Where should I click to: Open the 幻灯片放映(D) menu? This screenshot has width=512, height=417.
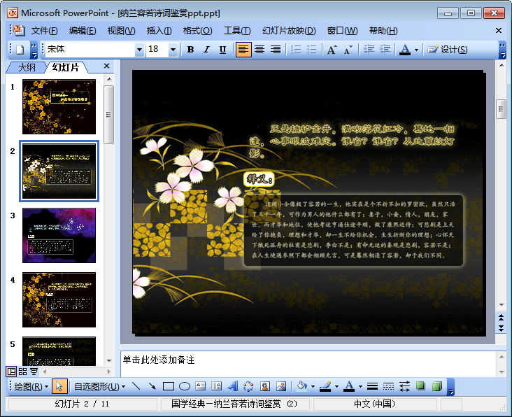click(x=289, y=31)
